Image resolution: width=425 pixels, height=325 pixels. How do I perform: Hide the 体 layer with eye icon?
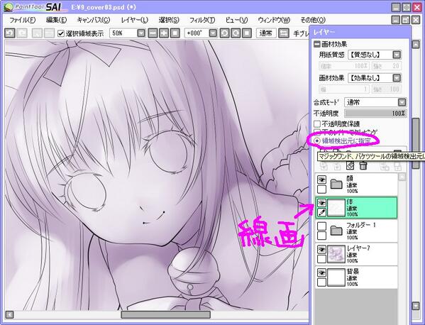click(x=321, y=203)
